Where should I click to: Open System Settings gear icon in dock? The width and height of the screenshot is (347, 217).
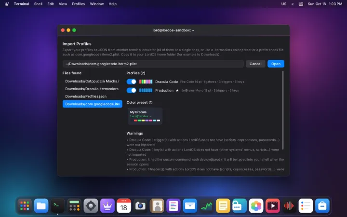click(91, 206)
